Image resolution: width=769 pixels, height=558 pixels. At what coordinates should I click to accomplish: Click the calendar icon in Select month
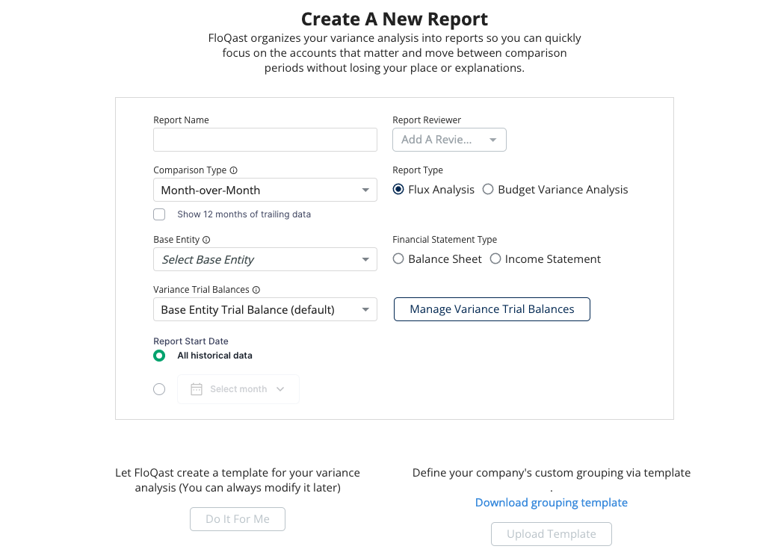[x=197, y=389]
